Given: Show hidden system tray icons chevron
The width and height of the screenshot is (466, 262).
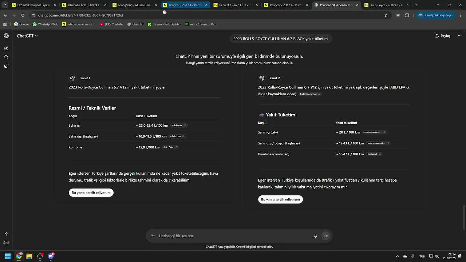Looking at the screenshot, I should 397,256.
